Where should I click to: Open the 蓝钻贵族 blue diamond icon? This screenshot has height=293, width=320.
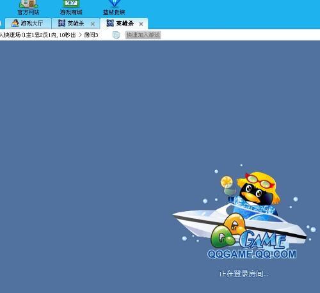pos(115,3)
